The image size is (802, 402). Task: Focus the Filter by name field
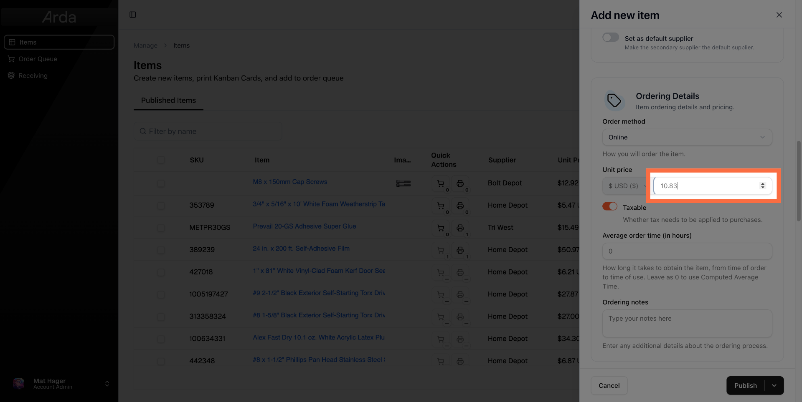pos(208,131)
